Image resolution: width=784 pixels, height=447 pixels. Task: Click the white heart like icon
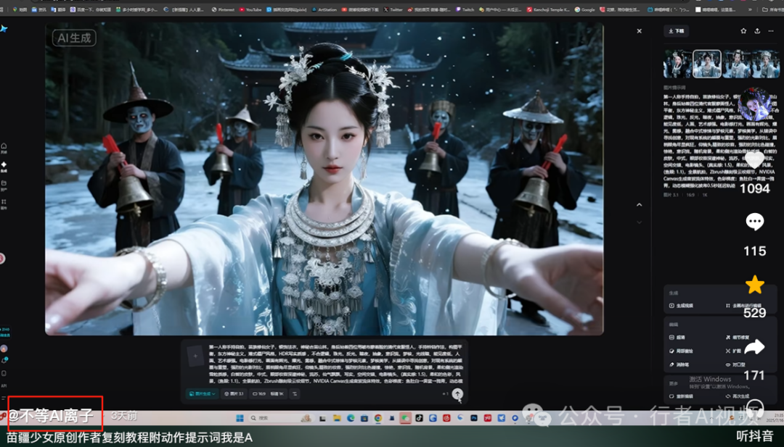pos(754,160)
